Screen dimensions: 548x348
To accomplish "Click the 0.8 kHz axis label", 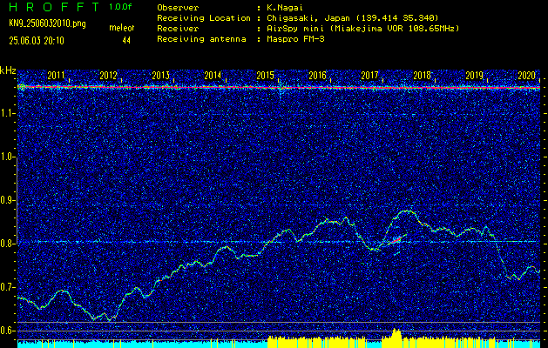I will point(8,244).
